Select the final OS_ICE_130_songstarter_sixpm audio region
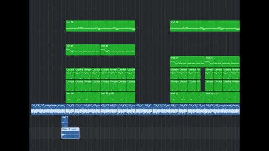Screen dimensions: 269x151 [222, 109]
